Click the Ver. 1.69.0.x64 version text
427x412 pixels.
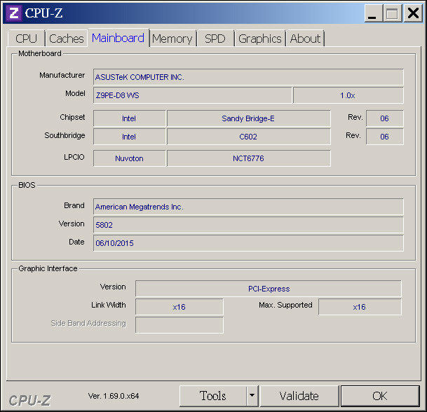pyautogui.click(x=114, y=396)
